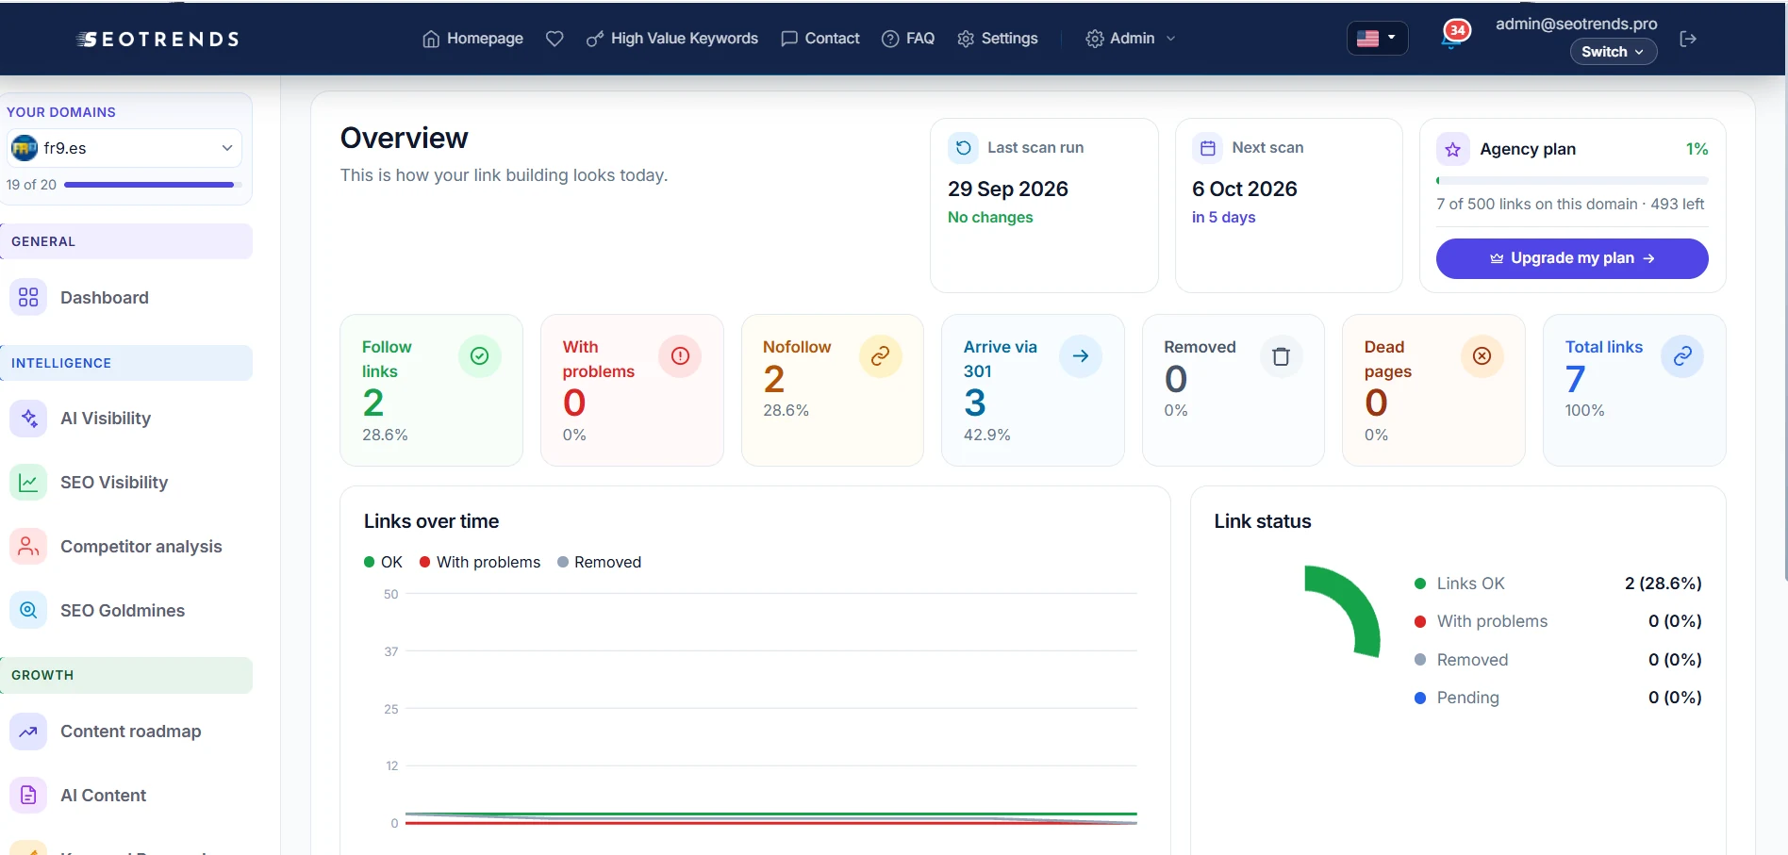Click the SEO Goldmines magnifier icon

(x=28, y=611)
